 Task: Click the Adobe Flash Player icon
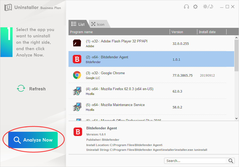[77, 43]
